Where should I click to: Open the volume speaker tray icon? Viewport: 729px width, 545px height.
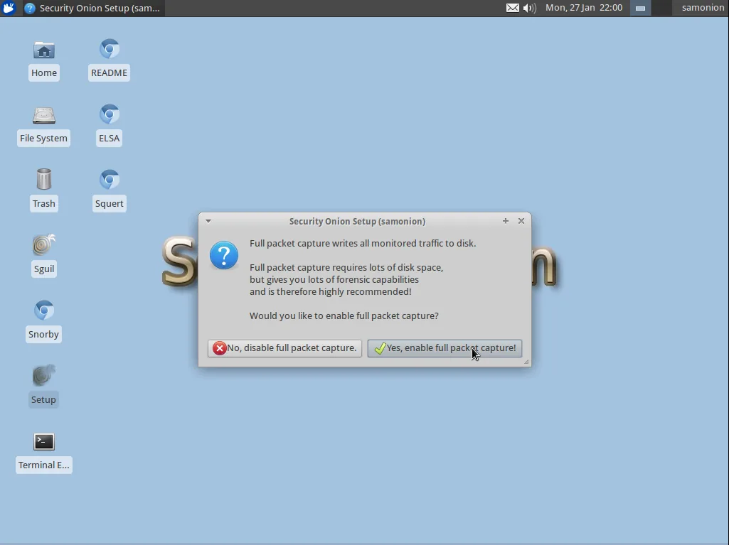click(x=529, y=8)
